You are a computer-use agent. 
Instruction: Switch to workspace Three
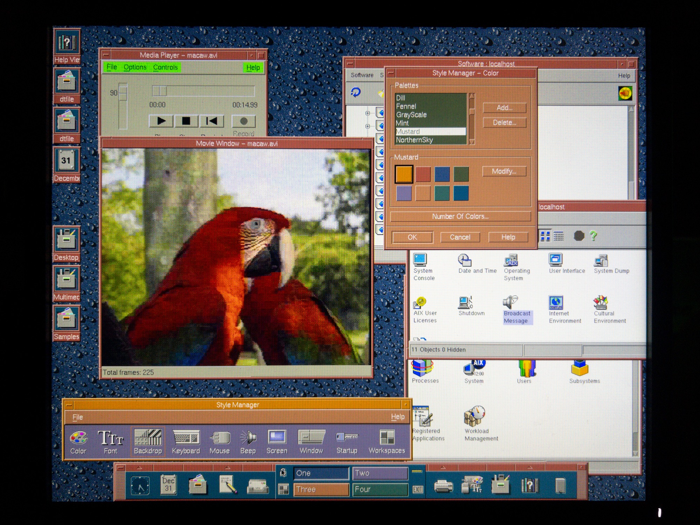pyautogui.click(x=321, y=489)
